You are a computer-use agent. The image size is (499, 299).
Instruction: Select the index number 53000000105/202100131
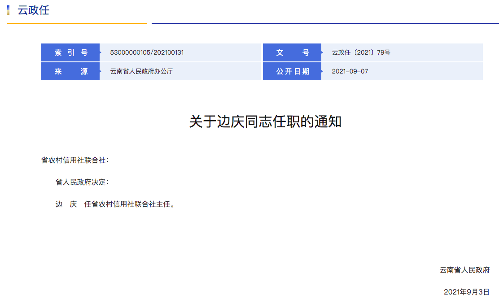(x=147, y=52)
